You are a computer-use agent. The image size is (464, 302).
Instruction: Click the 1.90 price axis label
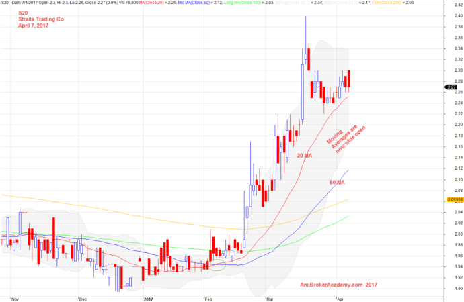coord(459,289)
